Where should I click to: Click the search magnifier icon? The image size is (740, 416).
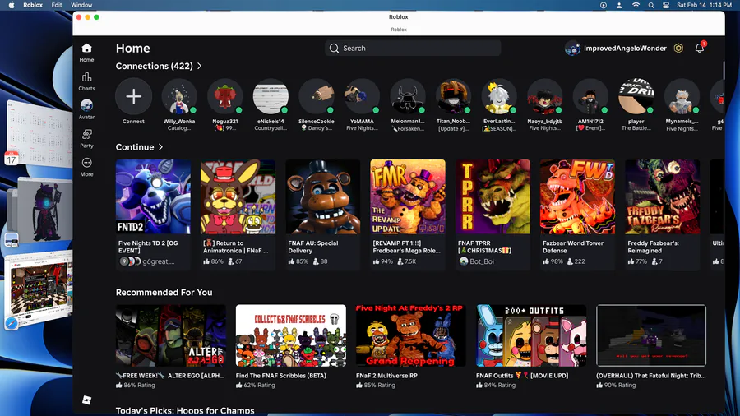pos(334,49)
